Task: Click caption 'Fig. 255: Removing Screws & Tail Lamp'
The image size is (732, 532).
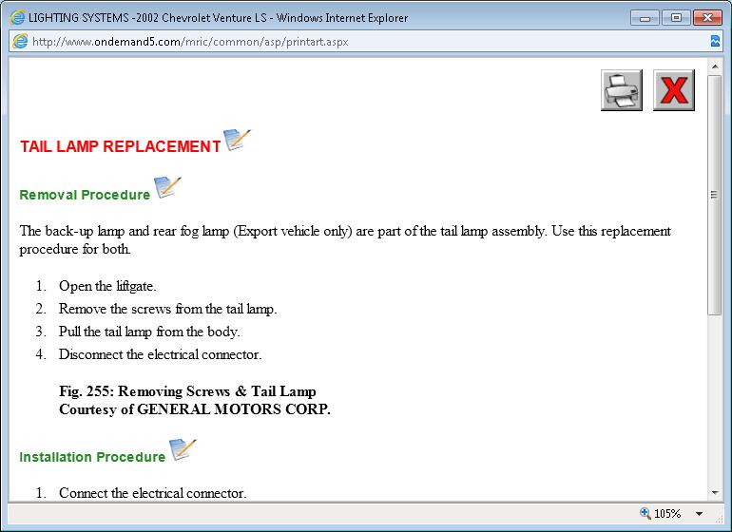Action: (x=187, y=391)
